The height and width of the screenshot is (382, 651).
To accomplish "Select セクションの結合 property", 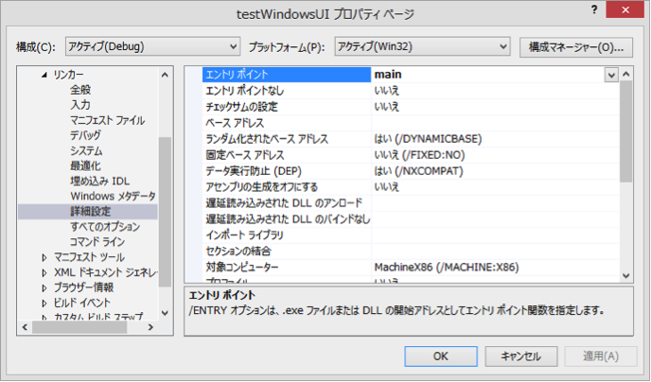I will [238, 251].
